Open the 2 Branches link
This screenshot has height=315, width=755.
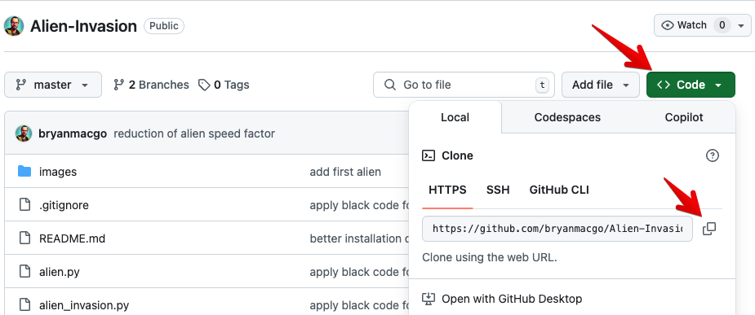pos(151,85)
